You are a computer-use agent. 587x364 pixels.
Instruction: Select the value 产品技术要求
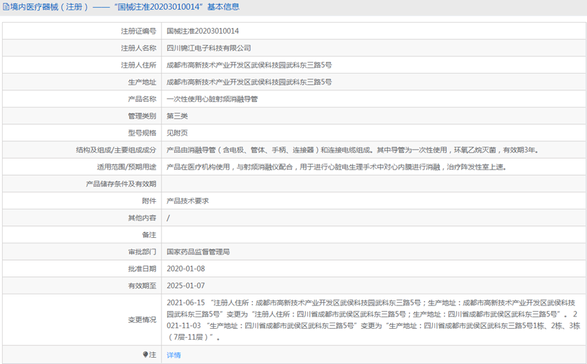click(x=188, y=201)
